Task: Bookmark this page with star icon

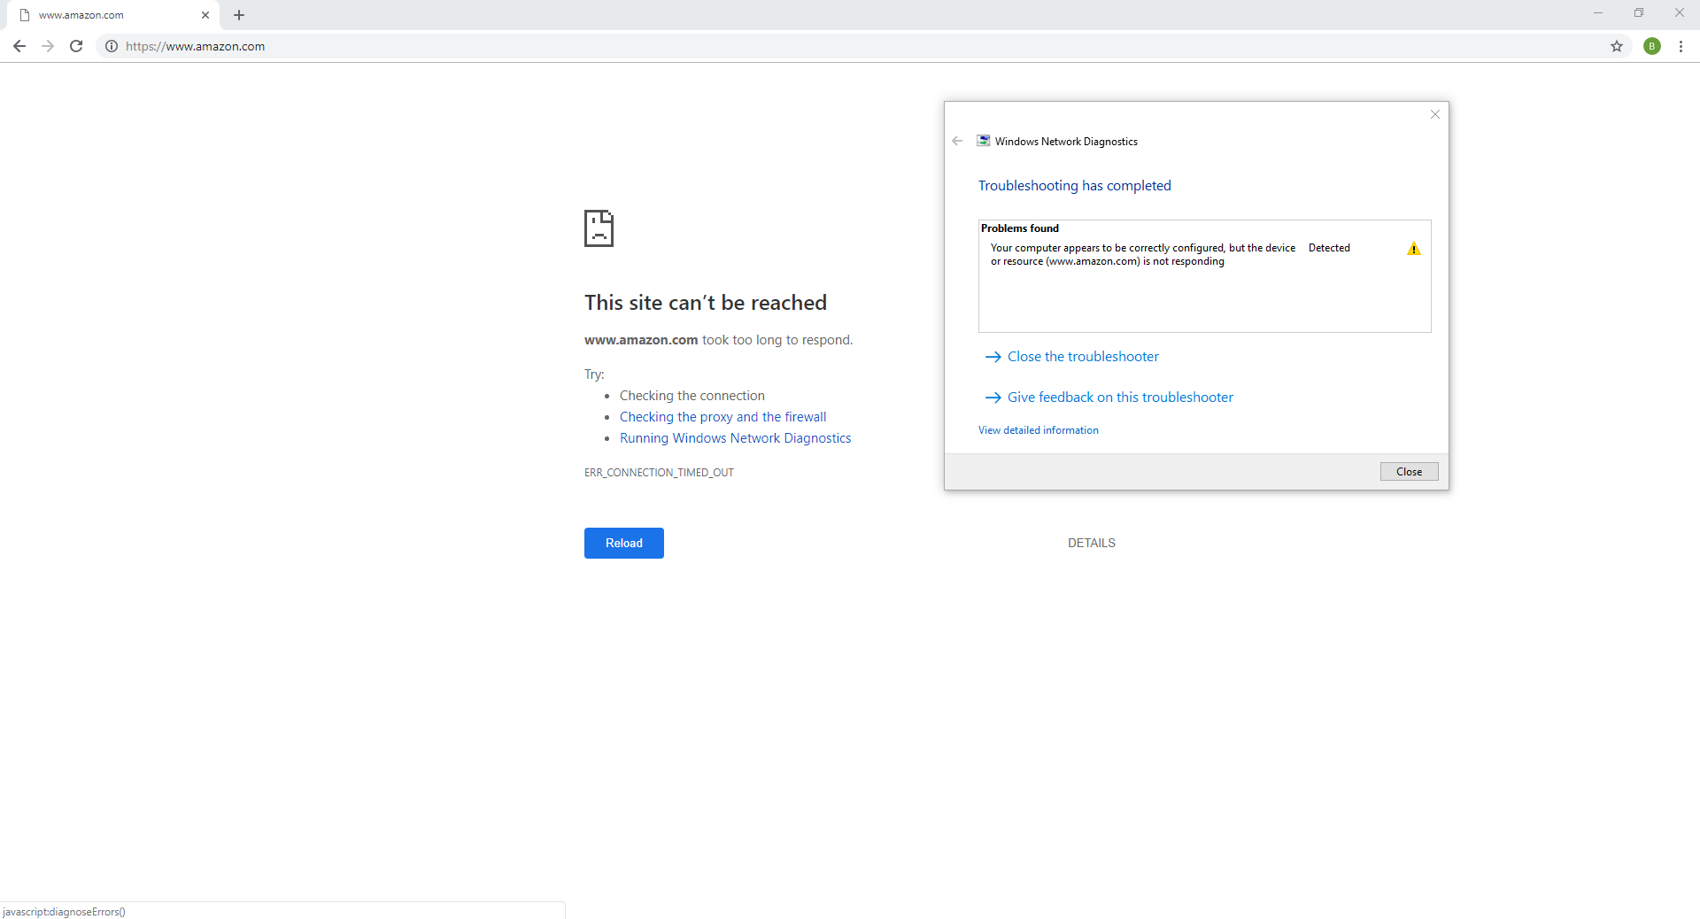Action: 1617,46
